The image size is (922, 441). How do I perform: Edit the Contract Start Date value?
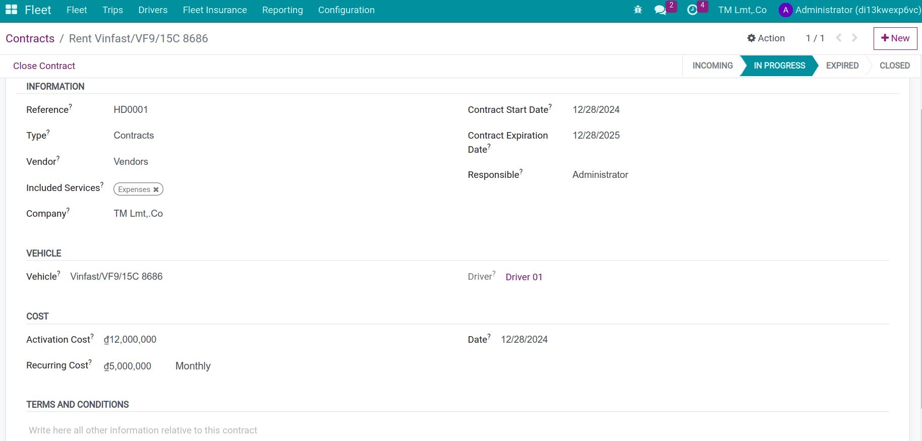point(596,109)
